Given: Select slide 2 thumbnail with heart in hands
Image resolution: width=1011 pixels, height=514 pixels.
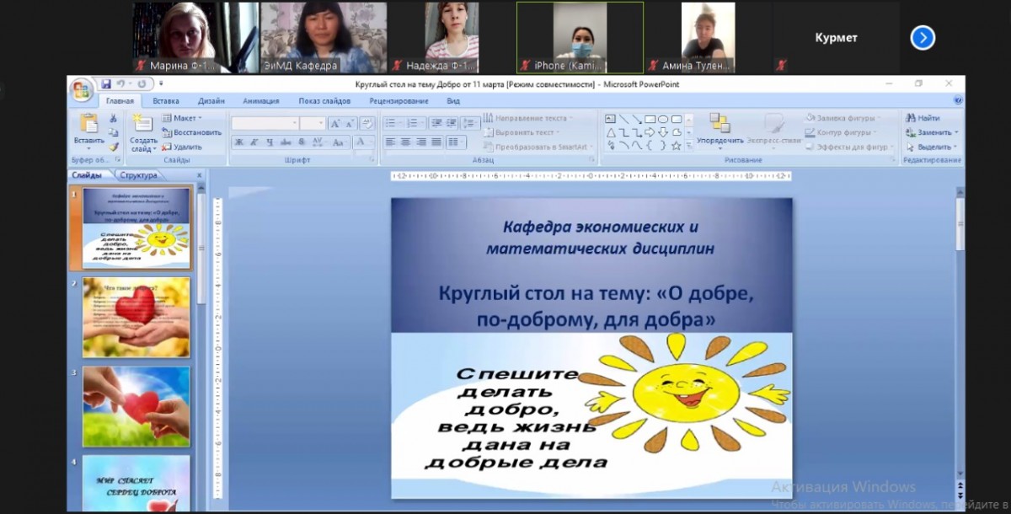Looking at the screenshot, I should click(x=136, y=317).
